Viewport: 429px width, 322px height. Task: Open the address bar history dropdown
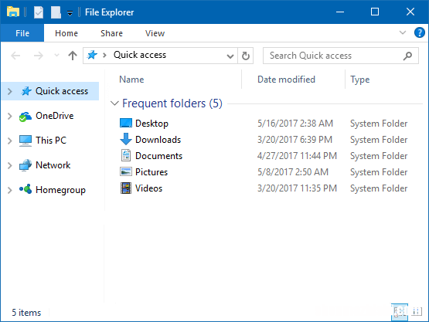(x=230, y=56)
